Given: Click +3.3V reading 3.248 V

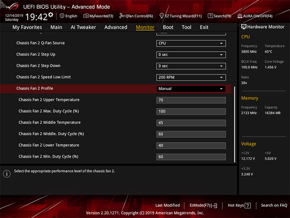Looking at the screenshot, I should pos(247,174).
